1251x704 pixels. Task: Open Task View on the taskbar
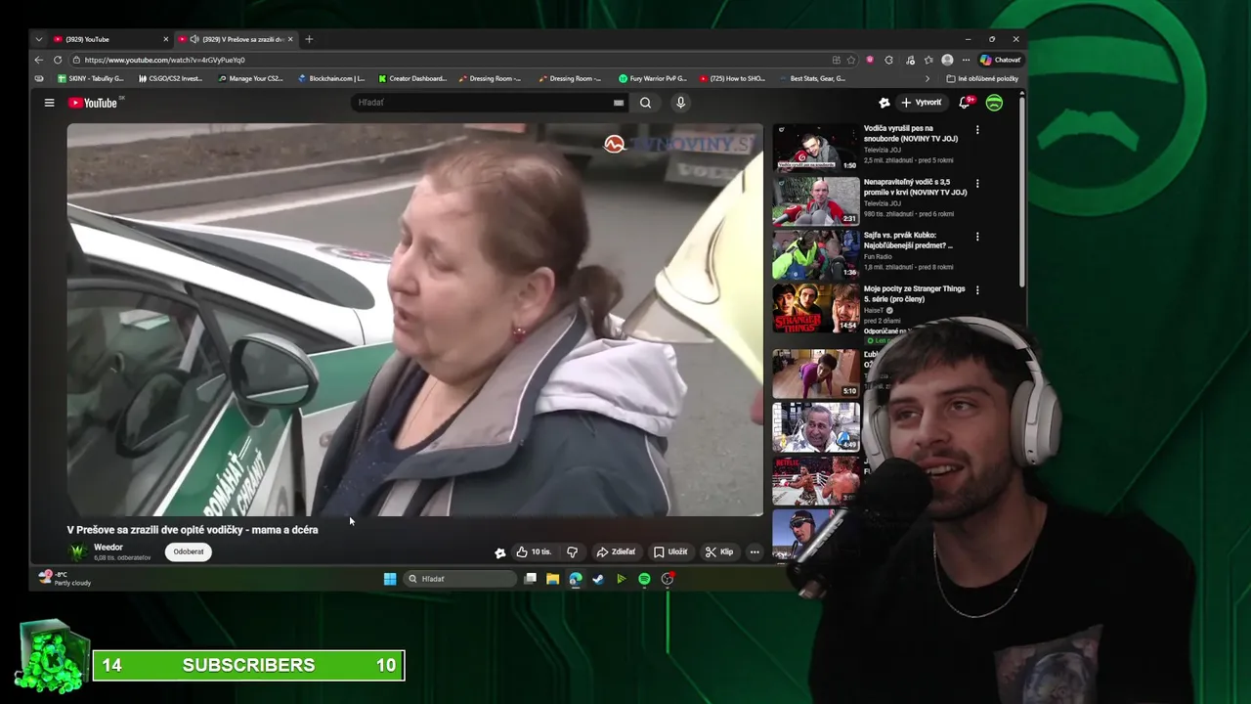(530, 579)
